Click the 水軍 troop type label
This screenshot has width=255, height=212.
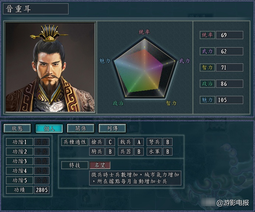(x=154, y=152)
